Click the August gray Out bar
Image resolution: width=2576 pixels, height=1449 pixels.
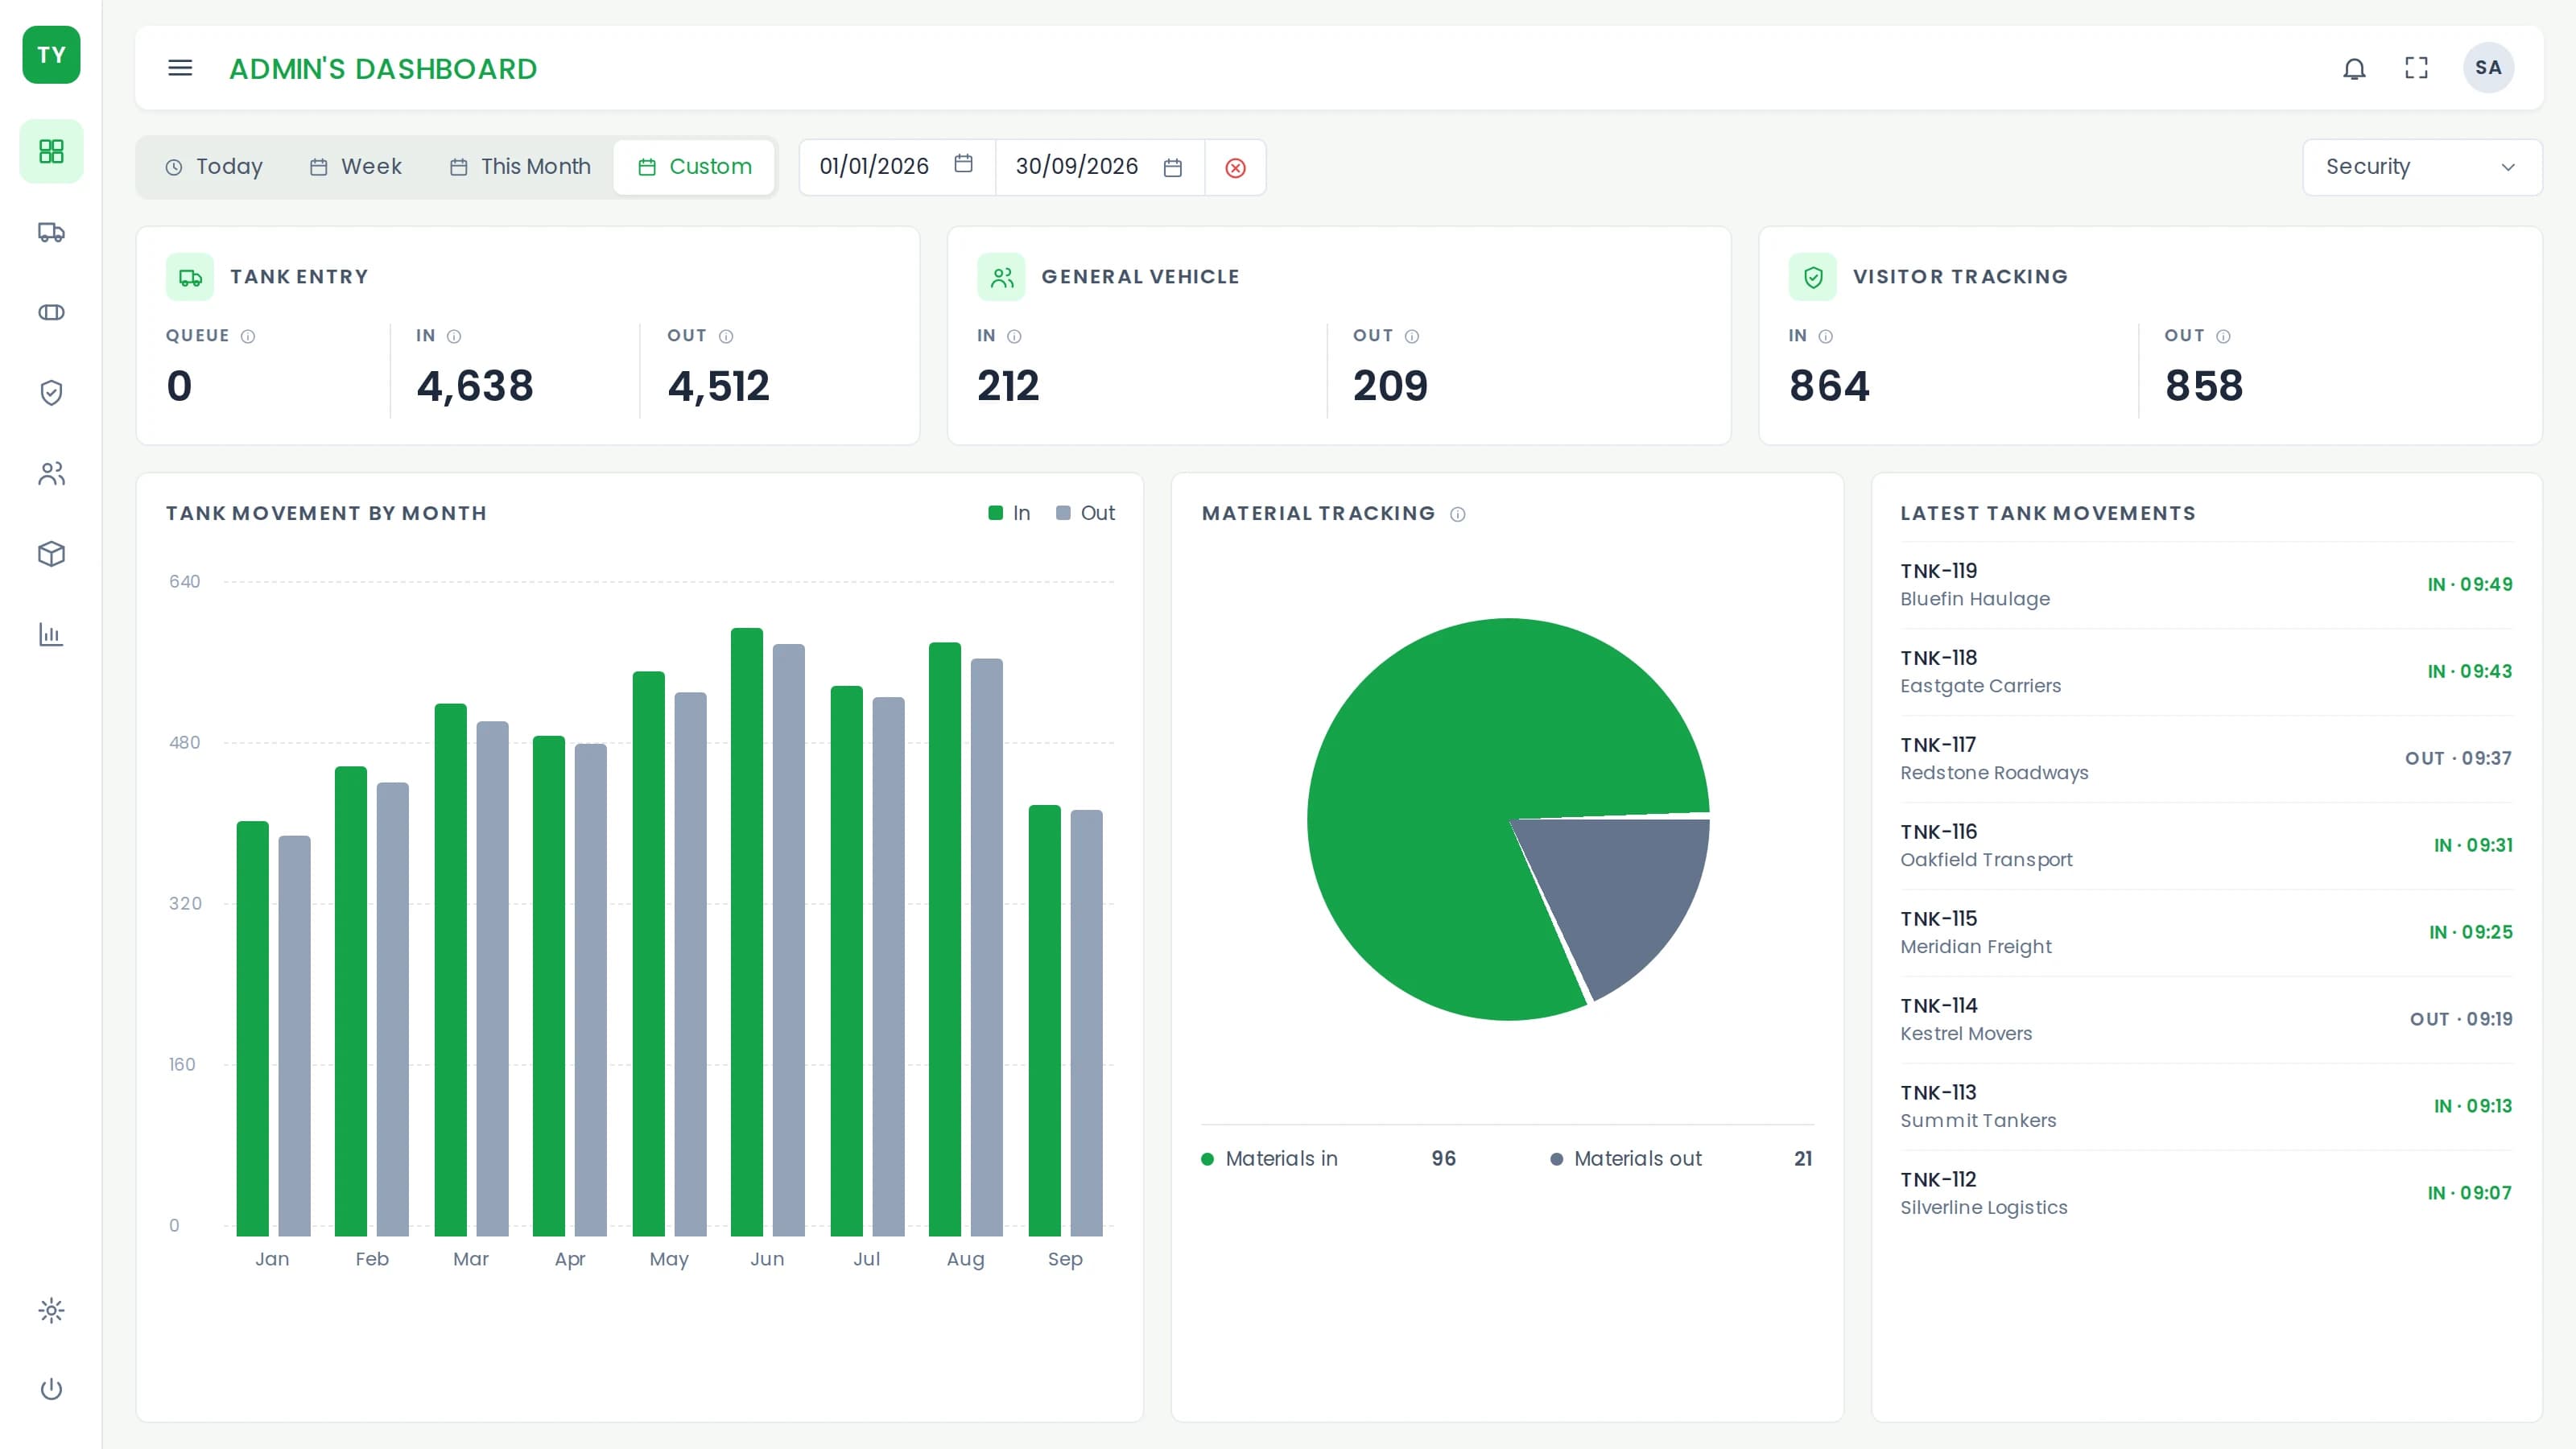tap(987, 947)
